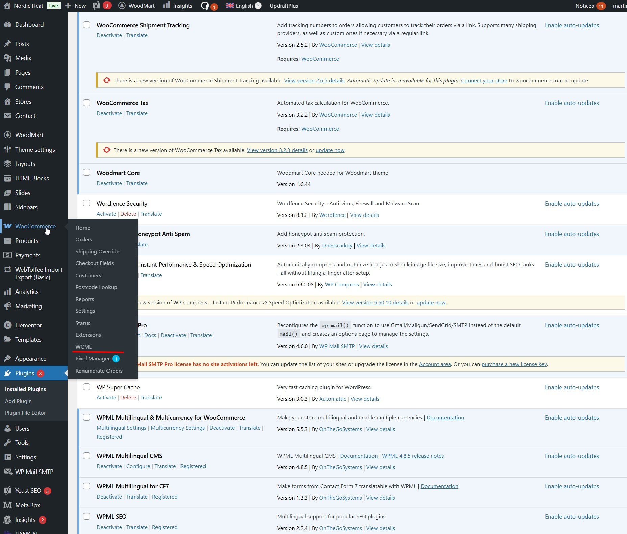Tick the Wordfence Security checkbox
Screen dimensions: 627x534
87,203
